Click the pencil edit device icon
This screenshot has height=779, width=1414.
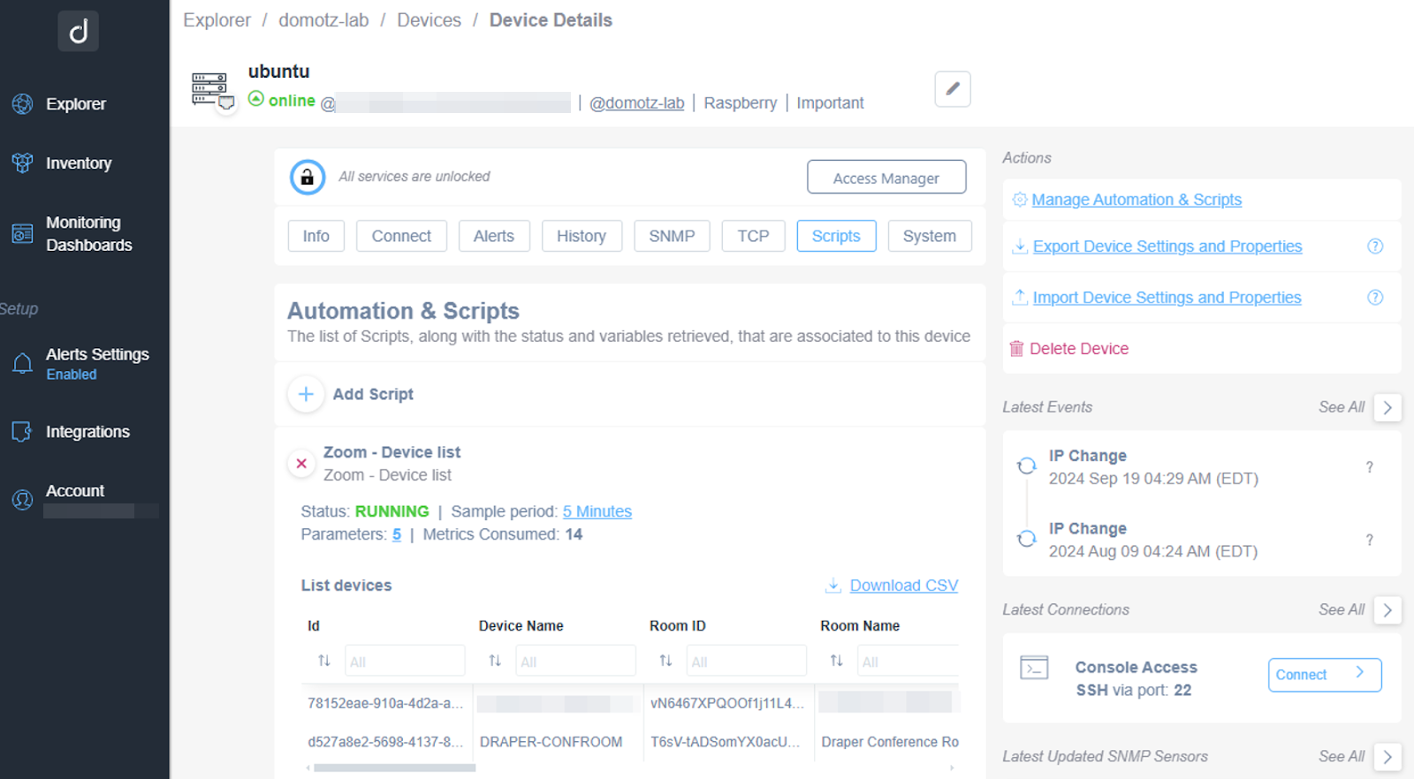[x=952, y=89]
